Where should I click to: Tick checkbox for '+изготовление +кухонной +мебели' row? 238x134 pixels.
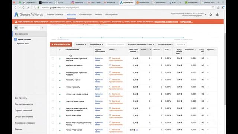coord(53,58)
